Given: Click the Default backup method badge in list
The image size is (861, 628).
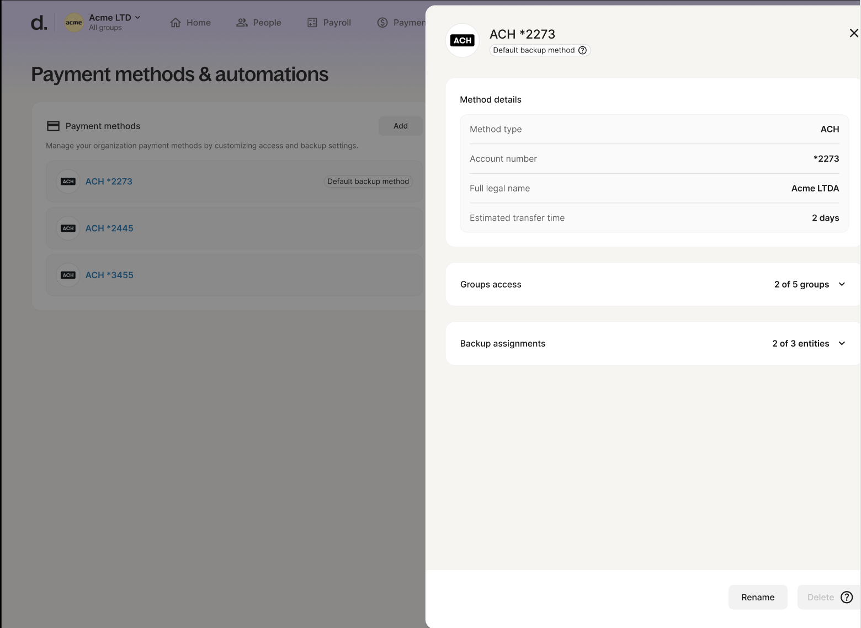Looking at the screenshot, I should pyautogui.click(x=368, y=182).
